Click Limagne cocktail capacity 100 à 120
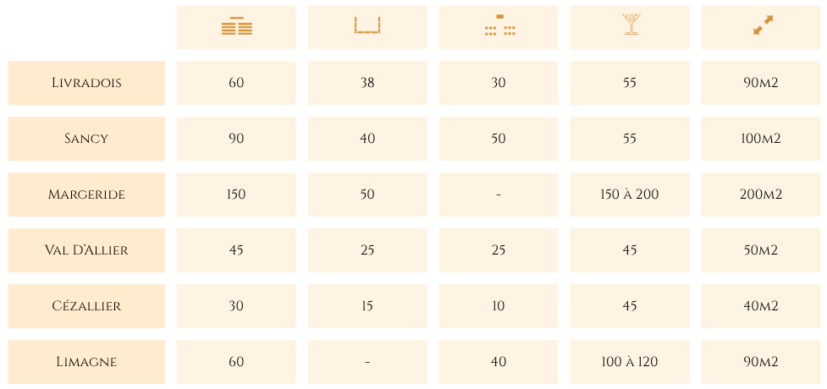Viewport: 827px width, 389px height. [629, 362]
